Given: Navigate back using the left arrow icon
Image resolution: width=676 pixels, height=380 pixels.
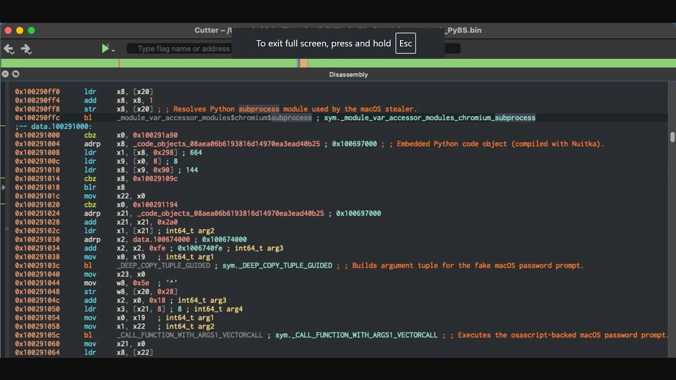Looking at the screenshot, I should click(x=9, y=49).
